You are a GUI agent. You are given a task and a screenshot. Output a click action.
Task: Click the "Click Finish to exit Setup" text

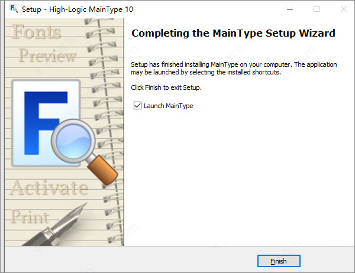(x=166, y=87)
